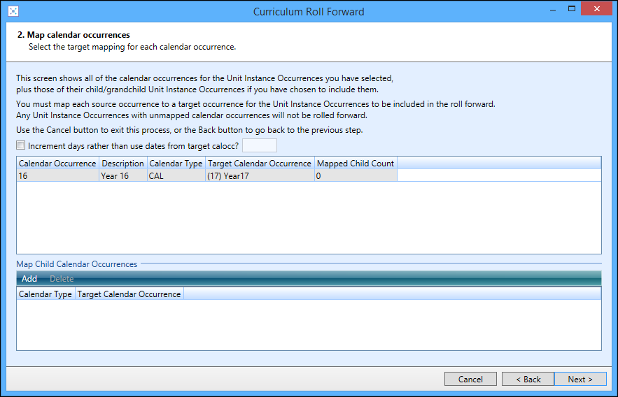Image resolution: width=618 pixels, height=397 pixels.
Task: Proceed with the Next button
Action: pyautogui.click(x=580, y=379)
